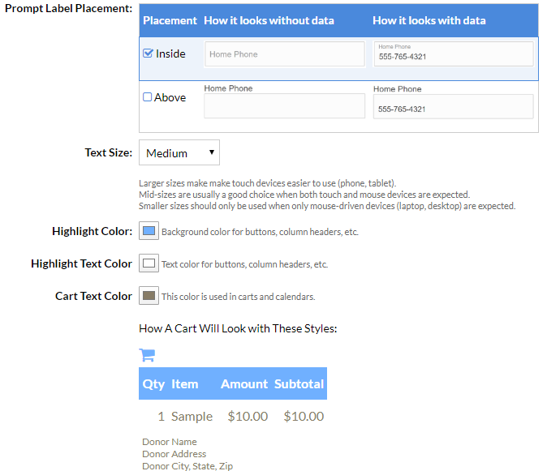Click the Above label text
The height and width of the screenshot is (471, 547).
pos(170,97)
